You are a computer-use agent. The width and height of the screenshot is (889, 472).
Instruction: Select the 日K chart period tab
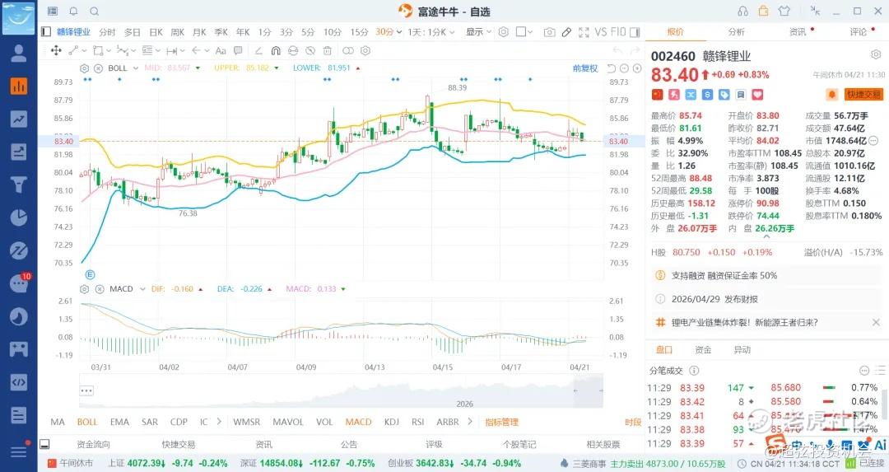point(156,32)
